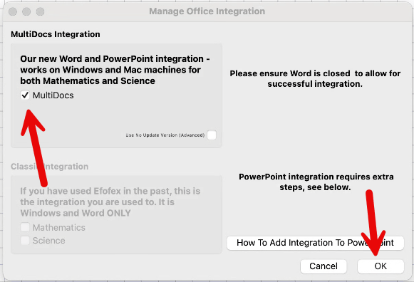Click the MultiDocs checkbox label text
The width and height of the screenshot is (414, 282).
[x=53, y=95]
